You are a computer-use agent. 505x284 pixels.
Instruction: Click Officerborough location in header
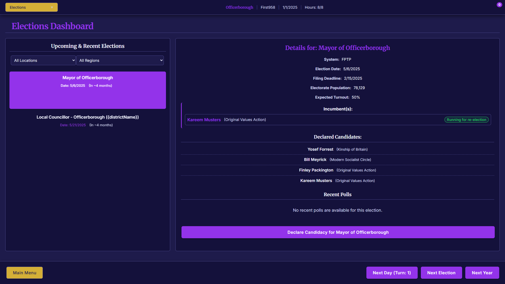tap(239, 7)
